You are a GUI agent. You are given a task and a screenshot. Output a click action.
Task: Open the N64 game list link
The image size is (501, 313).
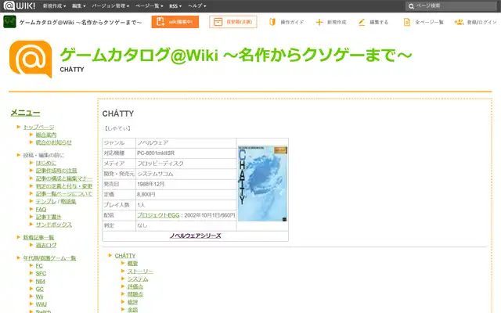40,281
